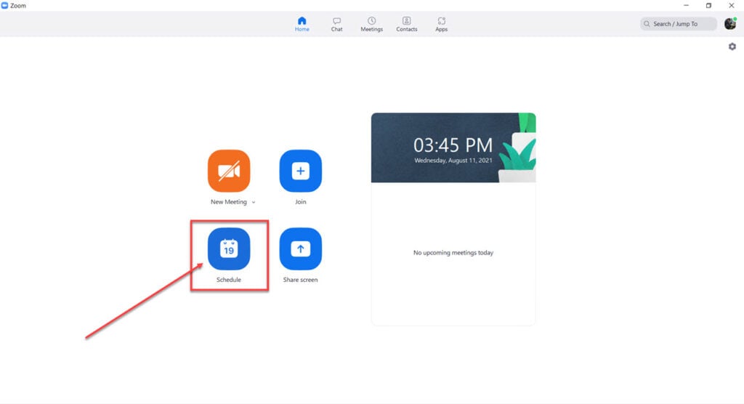Open the Schedule calendar icon
The image size is (744, 404).
229,249
